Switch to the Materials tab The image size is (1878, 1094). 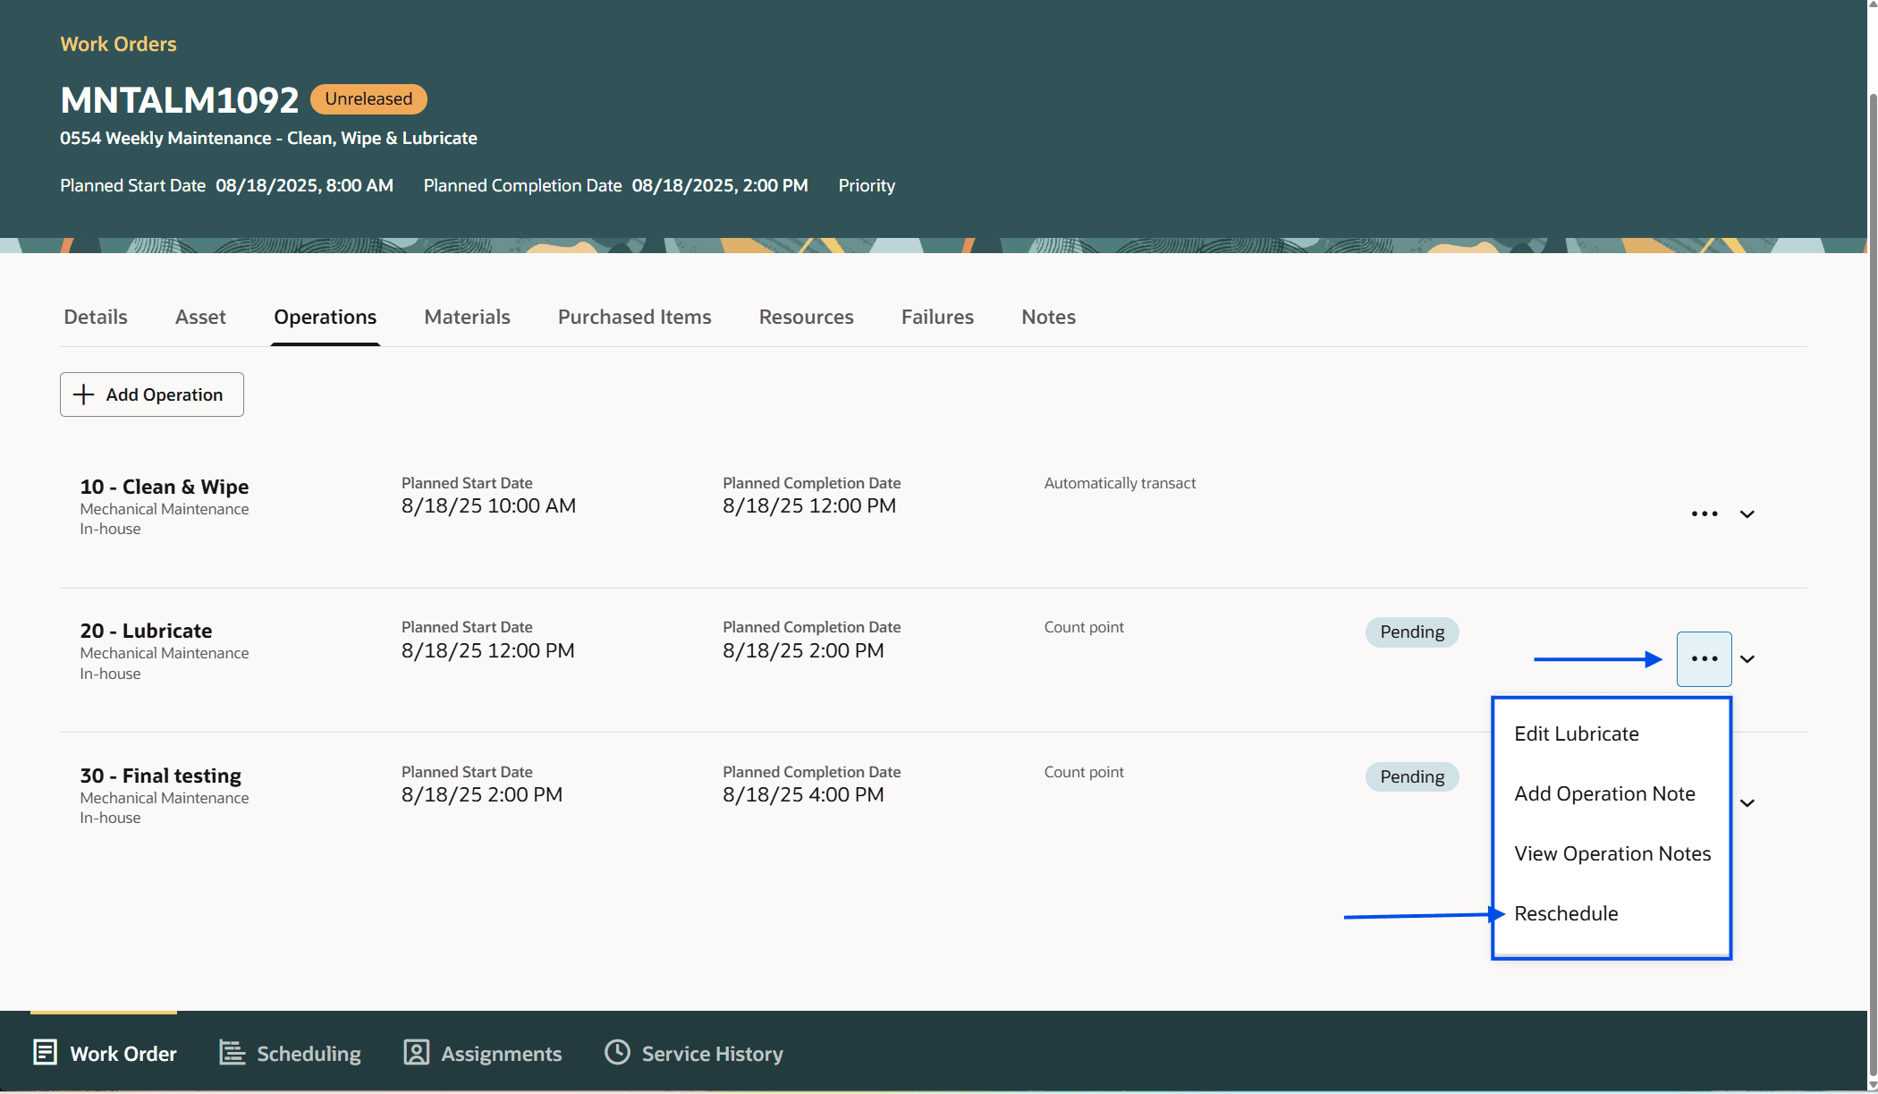[467, 317]
